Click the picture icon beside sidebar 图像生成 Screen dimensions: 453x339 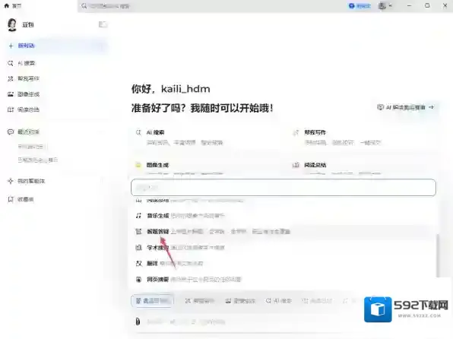[11, 94]
